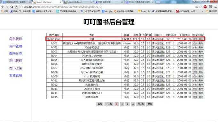218x122 pixels.
Task: Select page 3 in pagination
Action: [127, 104]
